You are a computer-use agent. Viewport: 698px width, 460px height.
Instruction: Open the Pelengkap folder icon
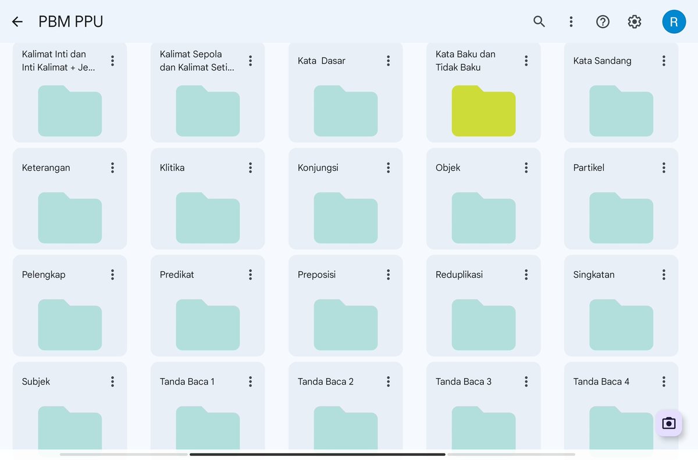70,325
